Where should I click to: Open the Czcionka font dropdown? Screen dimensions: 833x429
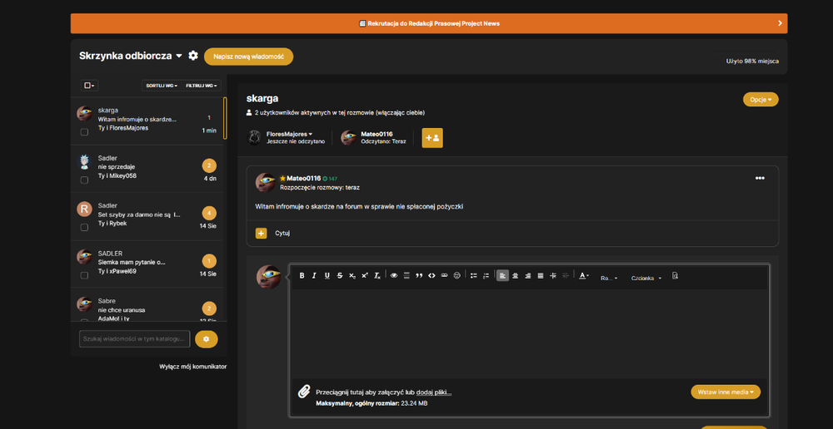coord(646,278)
